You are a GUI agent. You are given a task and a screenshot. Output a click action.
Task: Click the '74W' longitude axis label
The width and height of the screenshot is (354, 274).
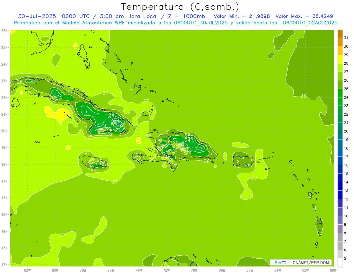pyautogui.click(x=139, y=270)
